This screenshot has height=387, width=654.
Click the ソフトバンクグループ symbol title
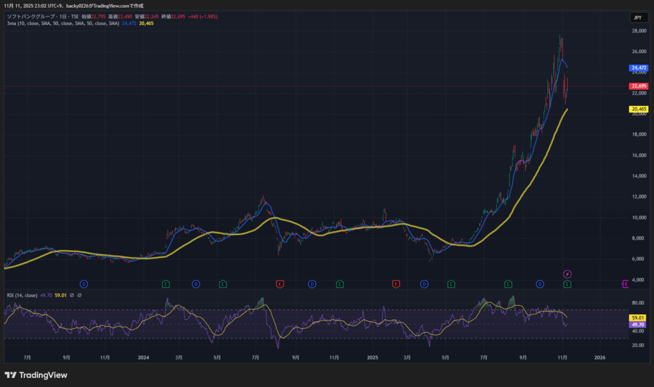[29, 16]
